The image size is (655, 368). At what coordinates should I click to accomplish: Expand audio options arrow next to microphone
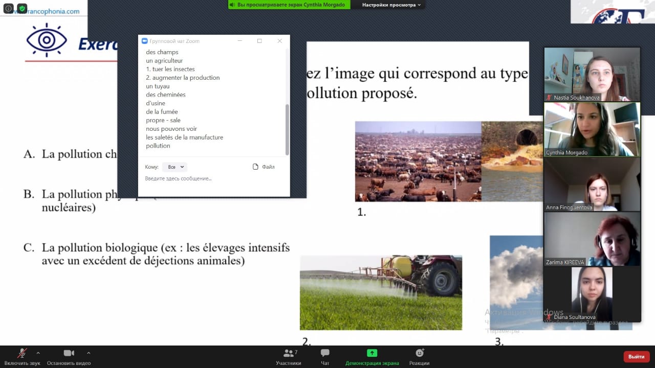(38, 353)
